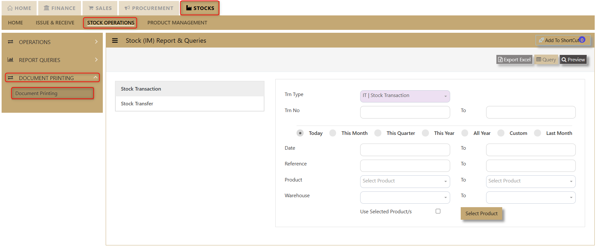This screenshot has width=596, height=247.
Task: Enable the Use Selected Product/s checkbox
Action: [x=438, y=211]
